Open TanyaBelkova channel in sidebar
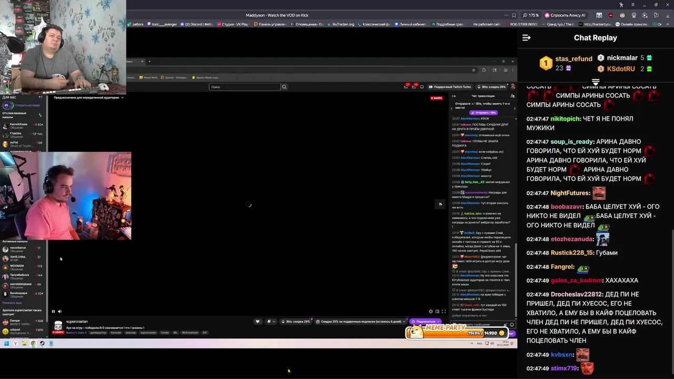This screenshot has width=674, height=379. [23, 276]
